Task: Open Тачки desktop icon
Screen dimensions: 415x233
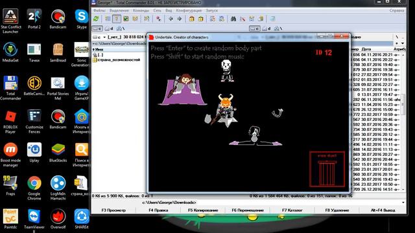Action: coord(34,52)
